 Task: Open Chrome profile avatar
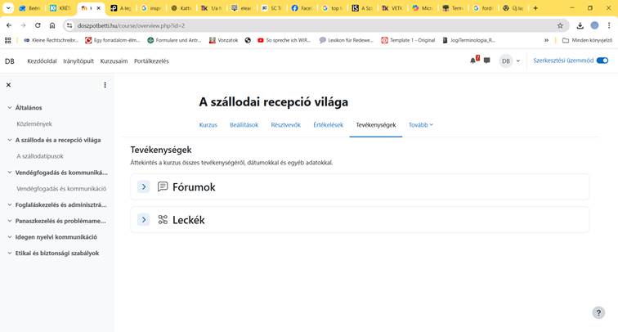pyautogui.click(x=594, y=25)
